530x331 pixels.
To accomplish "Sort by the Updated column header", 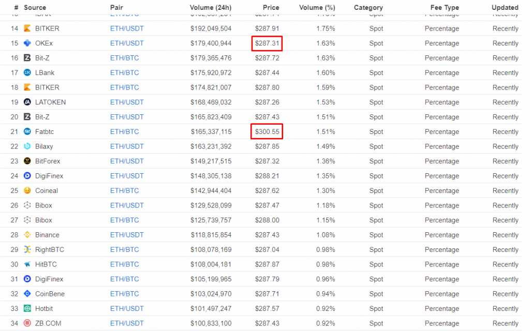I will 505,7.
